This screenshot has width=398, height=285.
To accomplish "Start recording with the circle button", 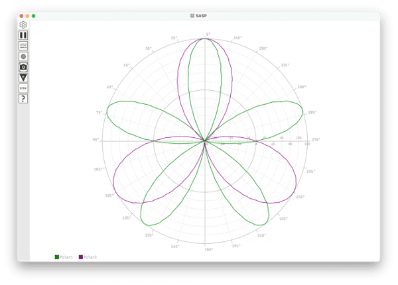I will (23, 56).
